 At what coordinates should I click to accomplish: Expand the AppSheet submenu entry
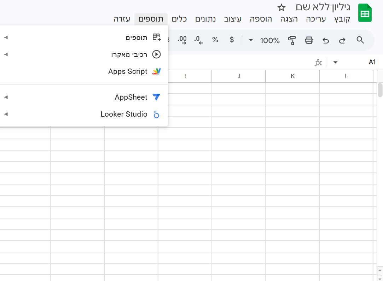pos(131,97)
